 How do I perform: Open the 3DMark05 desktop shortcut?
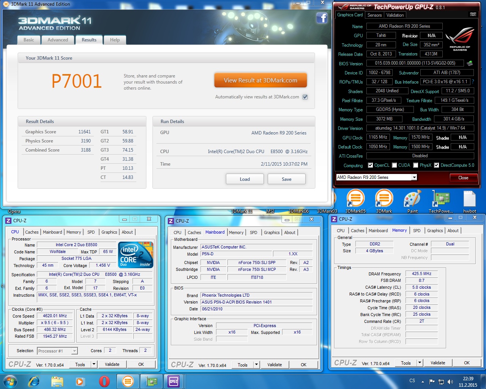click(x=355, y=201)
